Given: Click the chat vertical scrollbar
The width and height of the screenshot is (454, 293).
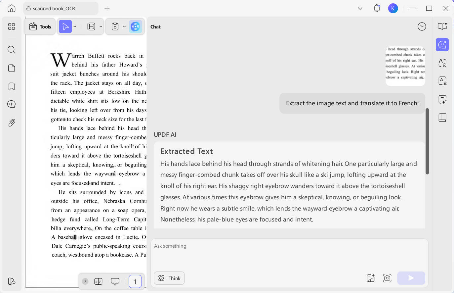Looking at the screenshot, I should (x=427, y=141).
